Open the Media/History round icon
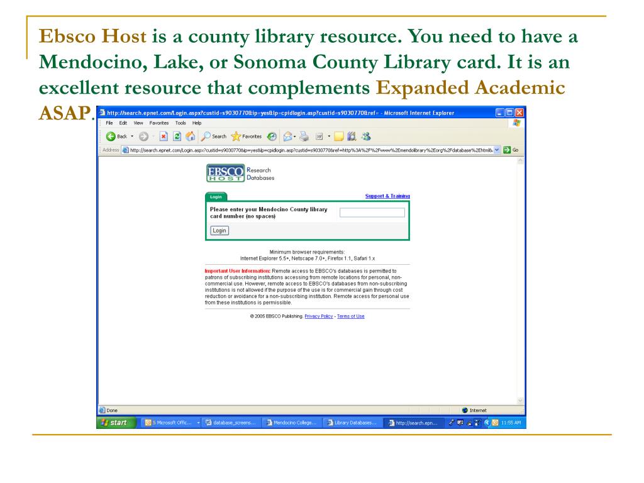 click(272, 136)
